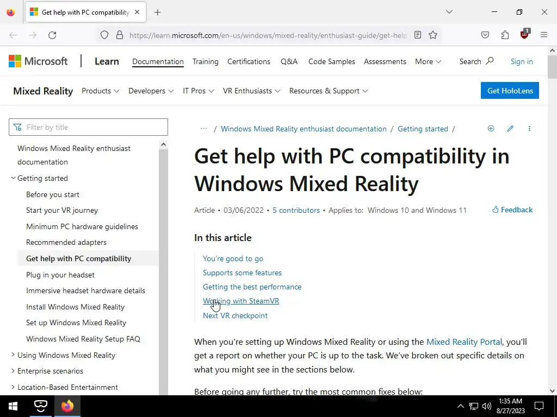
Task: Go back using the browser back arrow
Action: [13, 35]
